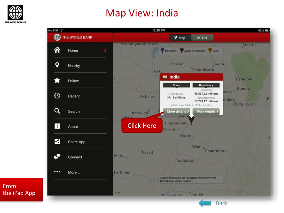Open Search menu item label
The height and width of the screenshot is (213, 284).
[74, 111]
